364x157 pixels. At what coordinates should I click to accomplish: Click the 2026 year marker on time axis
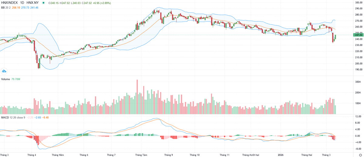tap(281, 155)
